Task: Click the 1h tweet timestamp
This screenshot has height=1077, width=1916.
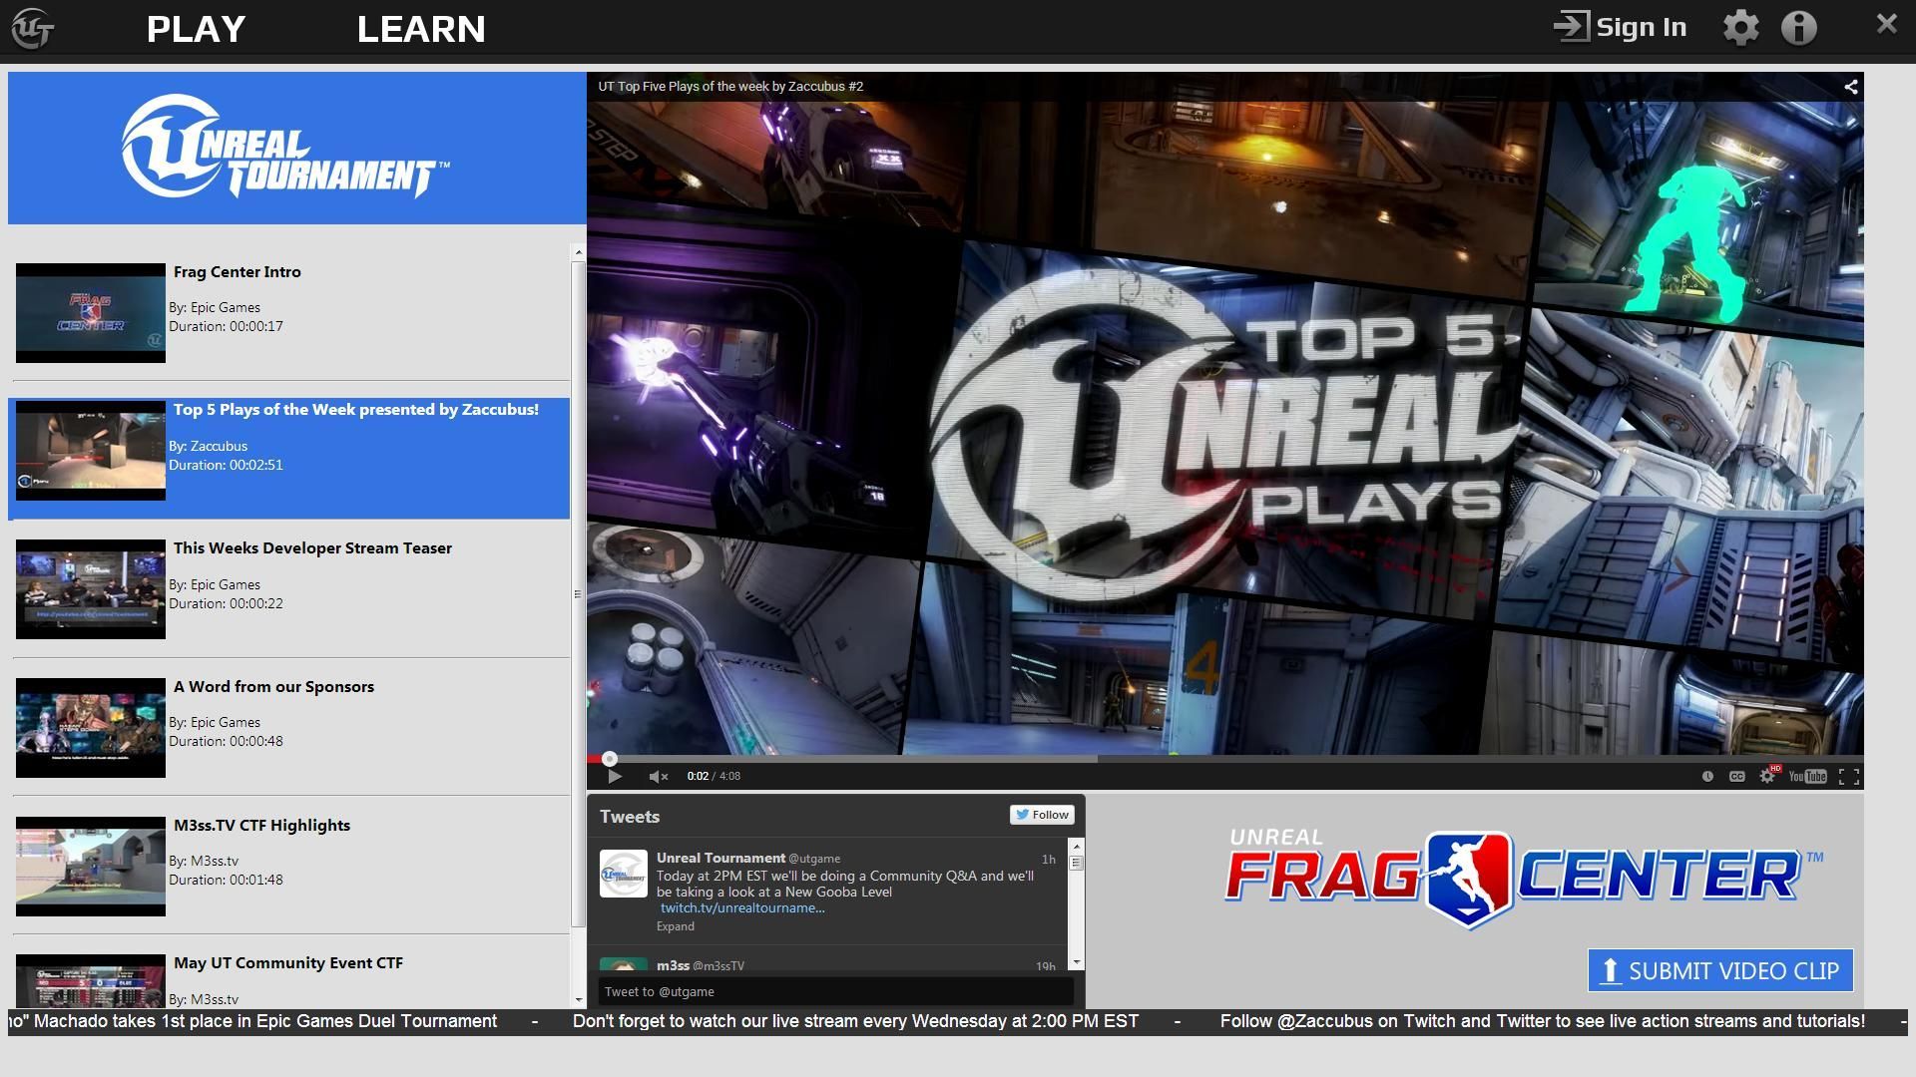Action: 1048,860
